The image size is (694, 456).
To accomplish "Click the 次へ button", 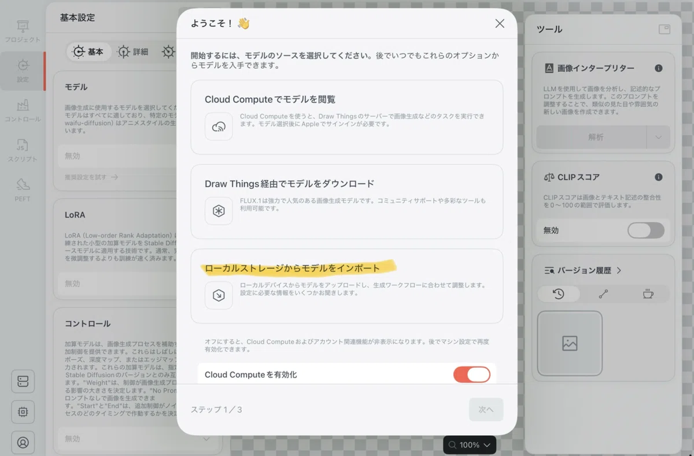I will point(486,410).
